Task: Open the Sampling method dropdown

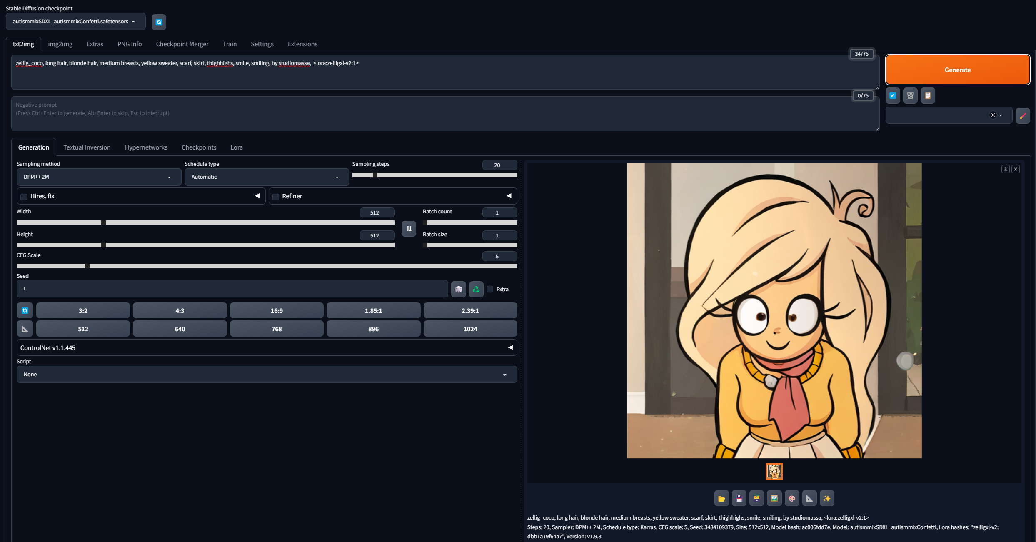Action: click(98, 177)
